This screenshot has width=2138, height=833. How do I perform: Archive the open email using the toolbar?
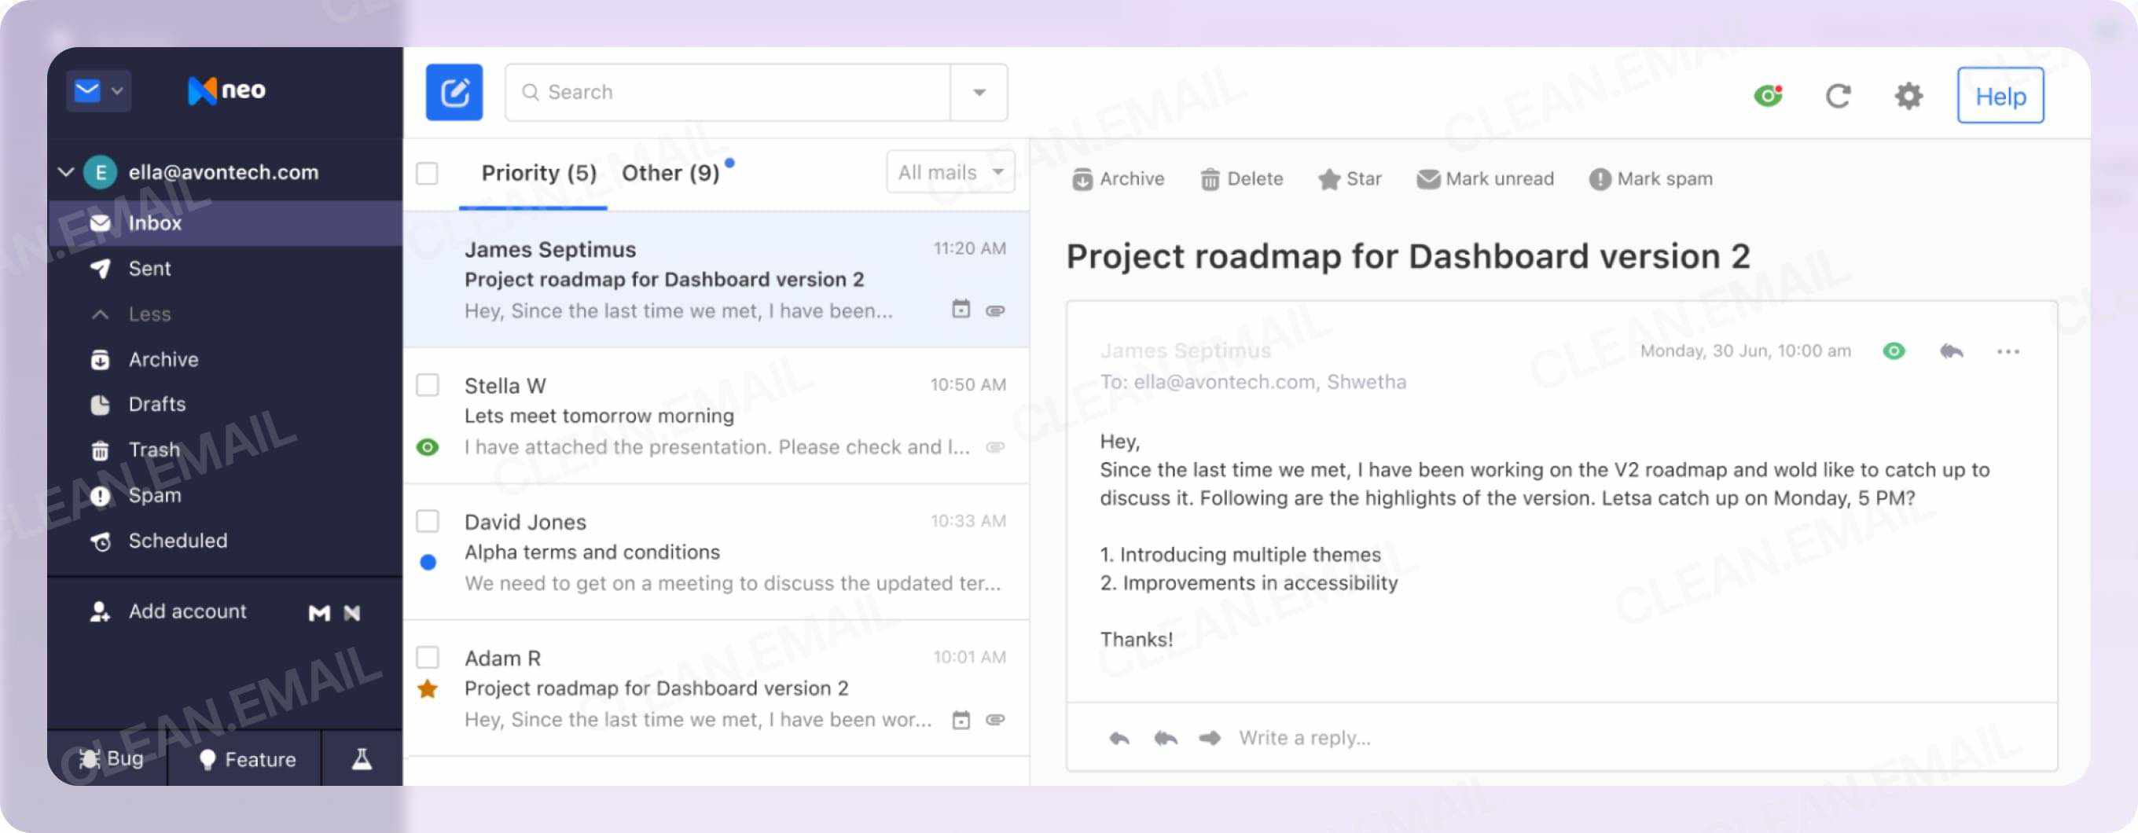coord(1118,178)
